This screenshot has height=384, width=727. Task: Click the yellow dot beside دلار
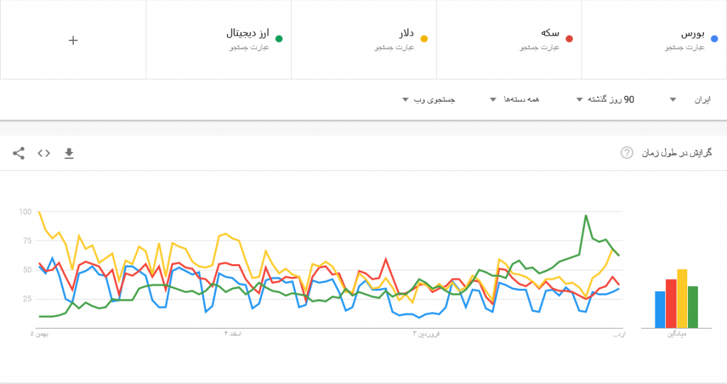click(x=425, y=39)
